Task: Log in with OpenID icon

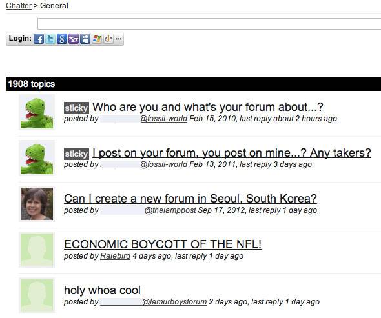Action: (x=108, y=39)
